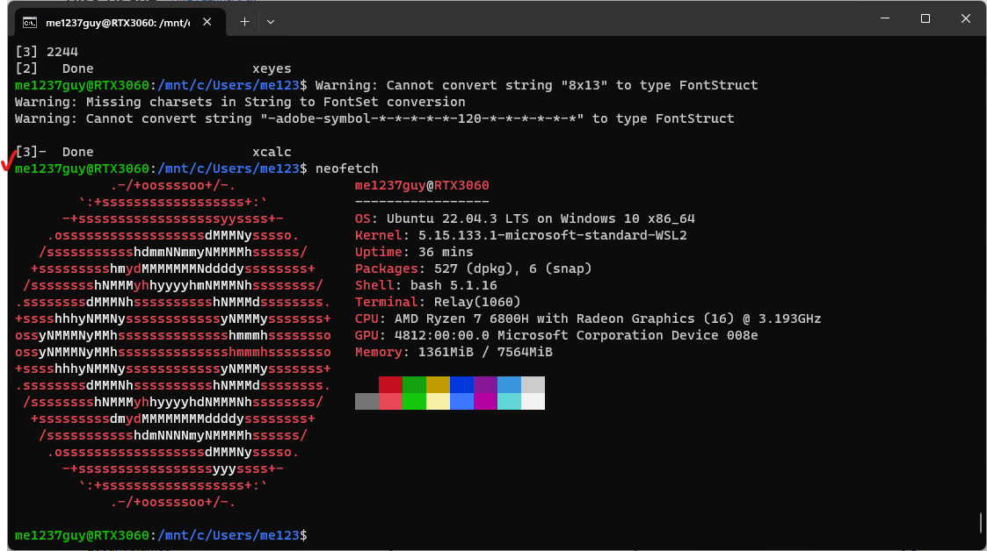Click the GPU line 'Microsoft Corporation Device 008e'

[556, 335]
